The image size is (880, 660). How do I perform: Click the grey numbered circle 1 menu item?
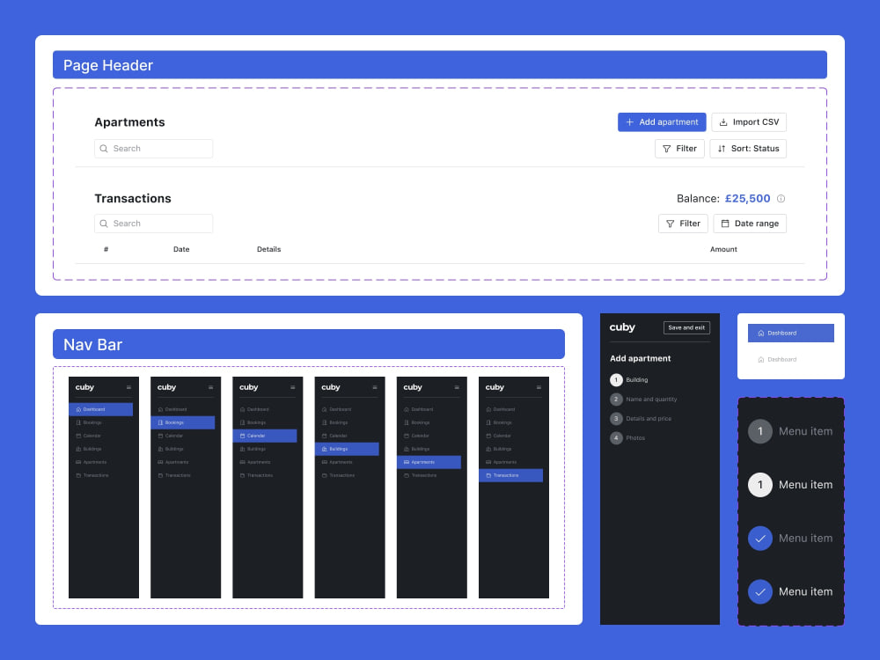coord(790,431)
